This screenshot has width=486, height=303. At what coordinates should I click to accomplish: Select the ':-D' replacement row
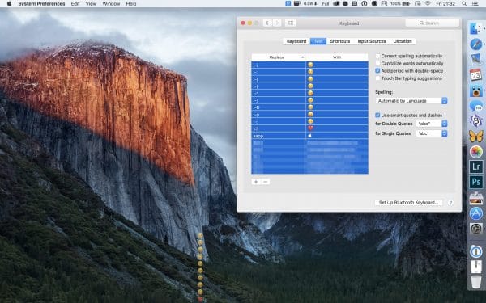click(x=309, y=107)
